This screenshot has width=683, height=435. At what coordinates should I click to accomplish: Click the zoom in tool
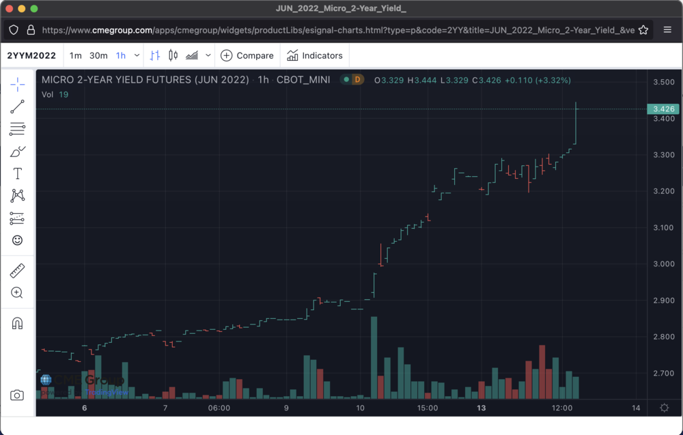coord(18,293)
